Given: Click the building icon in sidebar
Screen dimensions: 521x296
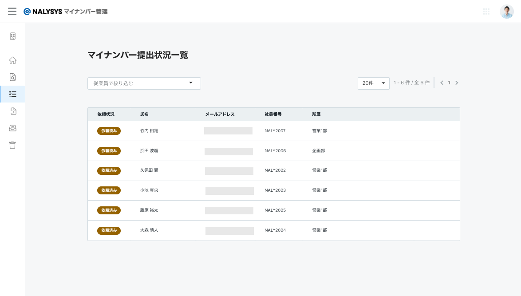Looking at the screenshot, I should point(12,36).
